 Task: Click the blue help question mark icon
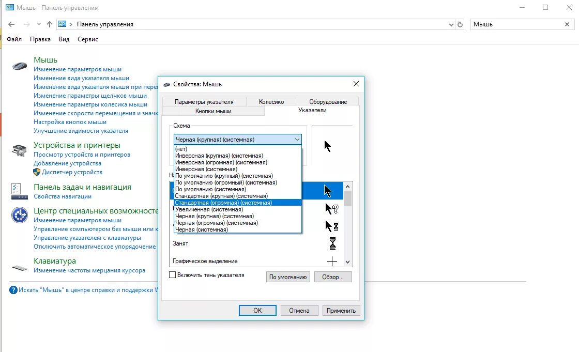pyautogui.click(x=13, y=290)
